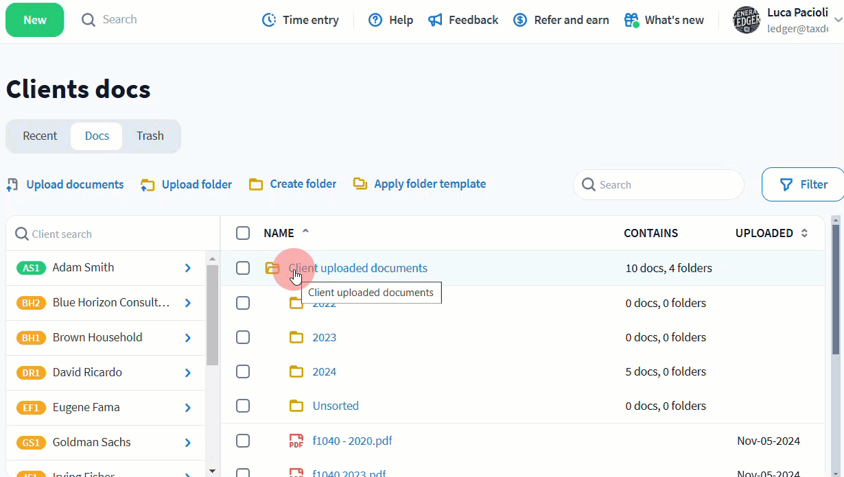Select the 2024 folder checkbox

[x=243, y=371]
